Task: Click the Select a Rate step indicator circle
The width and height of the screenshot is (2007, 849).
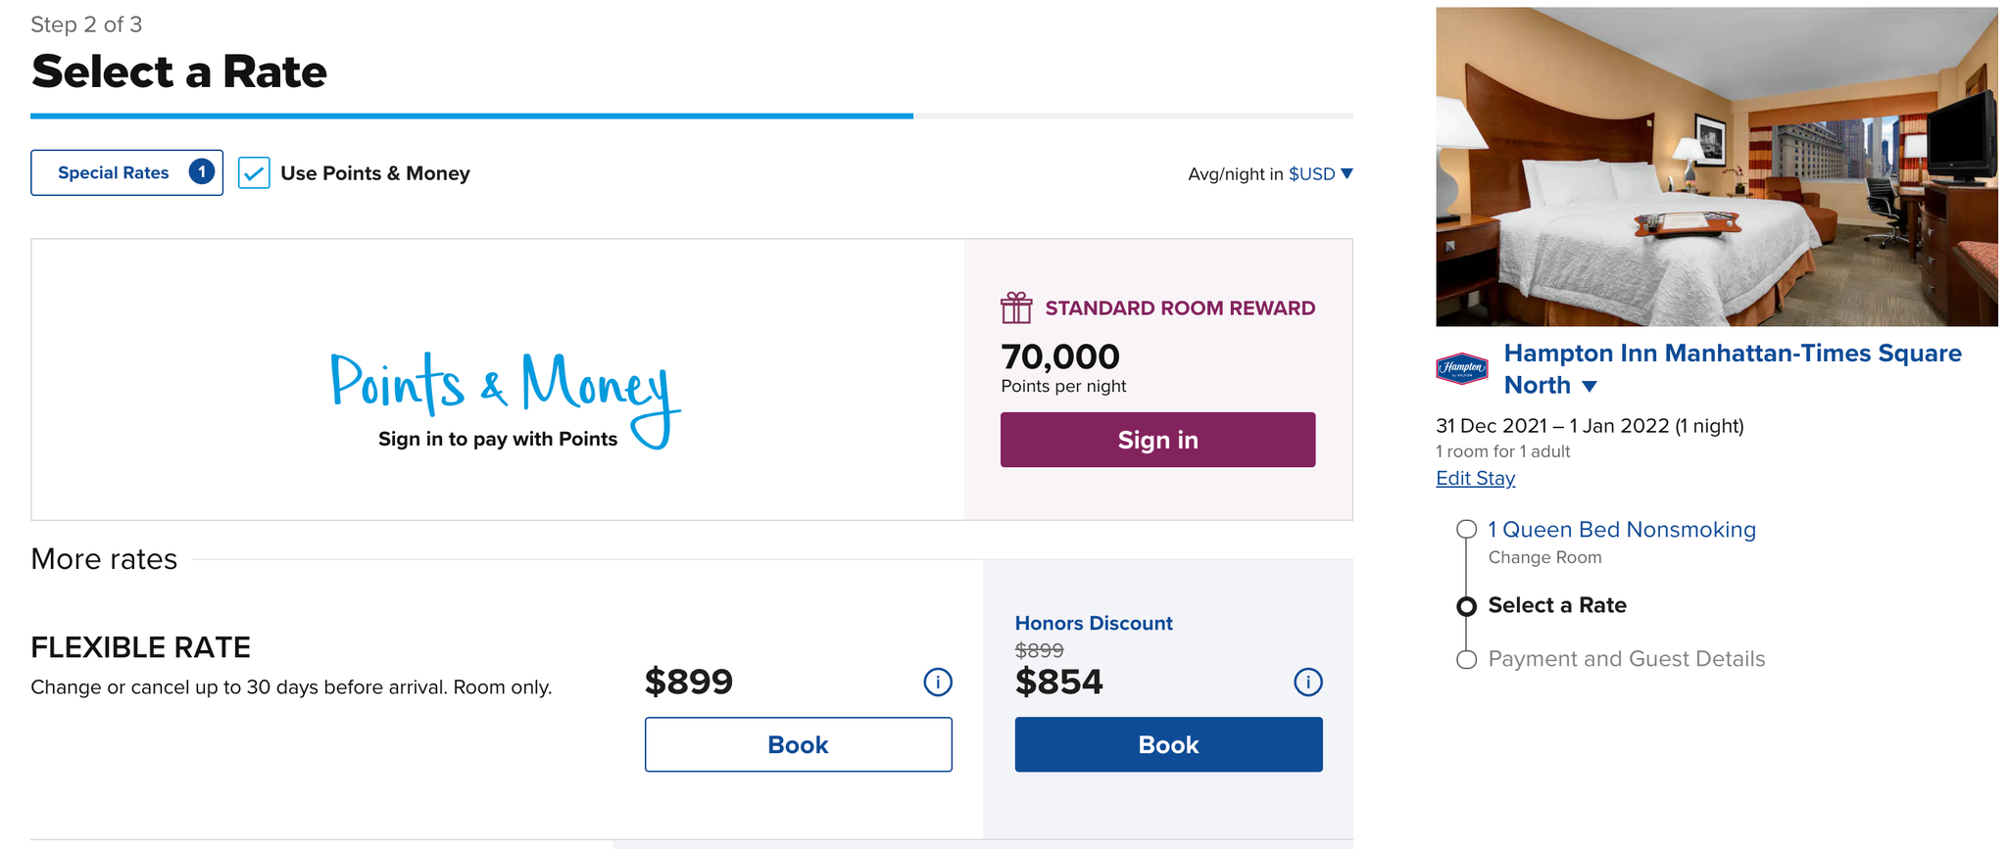Action: click(x=1466, y=606)
